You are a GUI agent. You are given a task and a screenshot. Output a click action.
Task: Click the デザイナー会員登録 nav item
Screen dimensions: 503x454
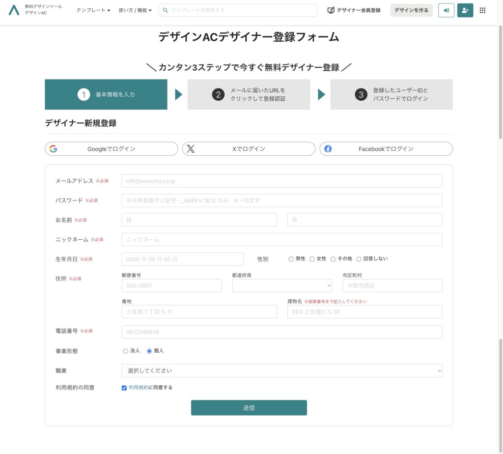coord(354,10)
